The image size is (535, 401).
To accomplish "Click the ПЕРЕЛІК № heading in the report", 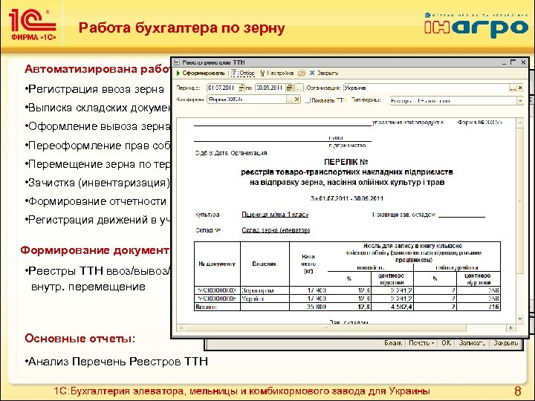I will pos(346,162).
